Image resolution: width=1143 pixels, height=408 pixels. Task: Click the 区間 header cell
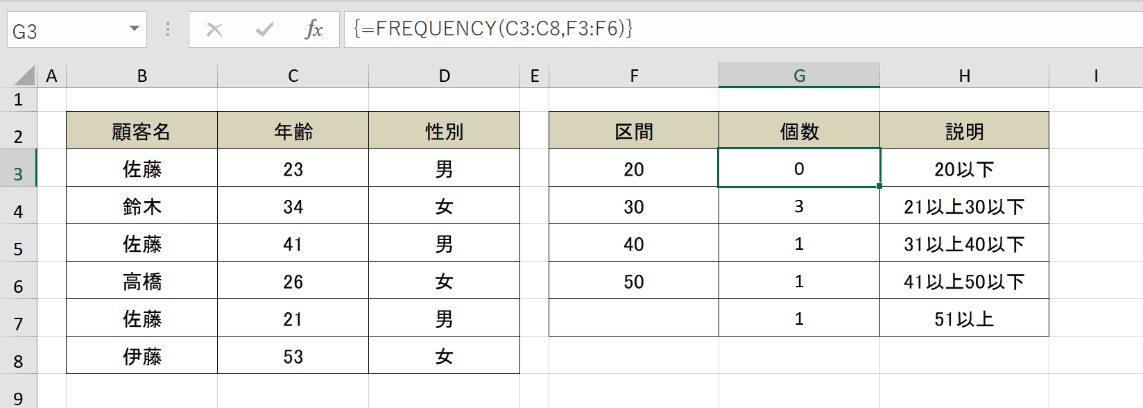click(x=634, y=130)
